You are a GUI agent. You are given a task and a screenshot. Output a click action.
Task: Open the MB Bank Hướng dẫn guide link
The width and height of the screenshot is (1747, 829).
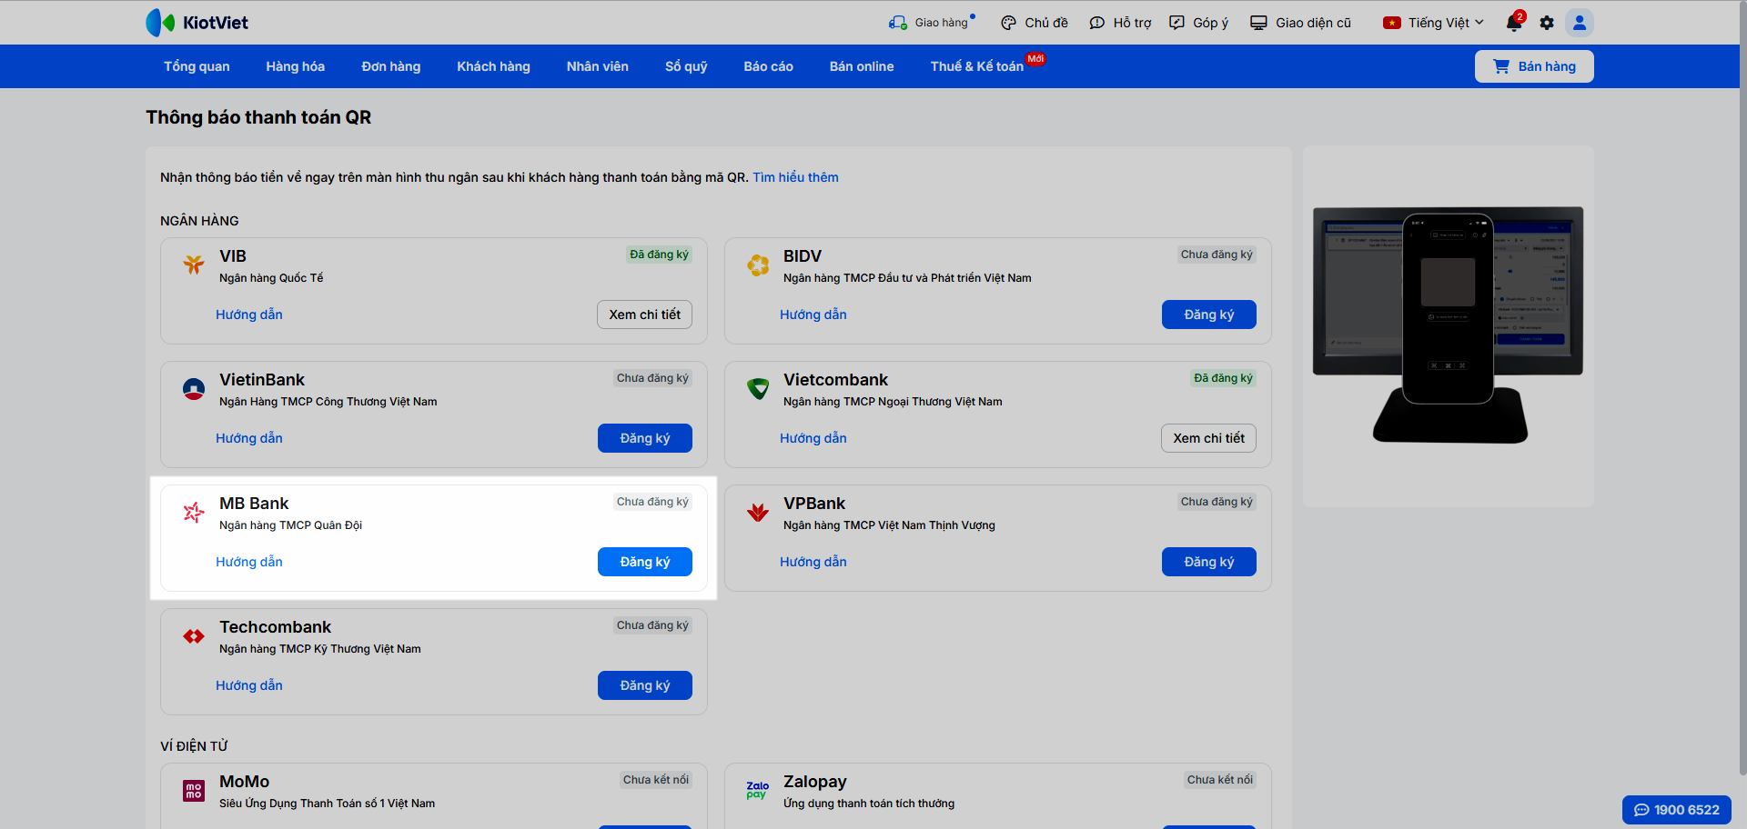coord(249,562)
